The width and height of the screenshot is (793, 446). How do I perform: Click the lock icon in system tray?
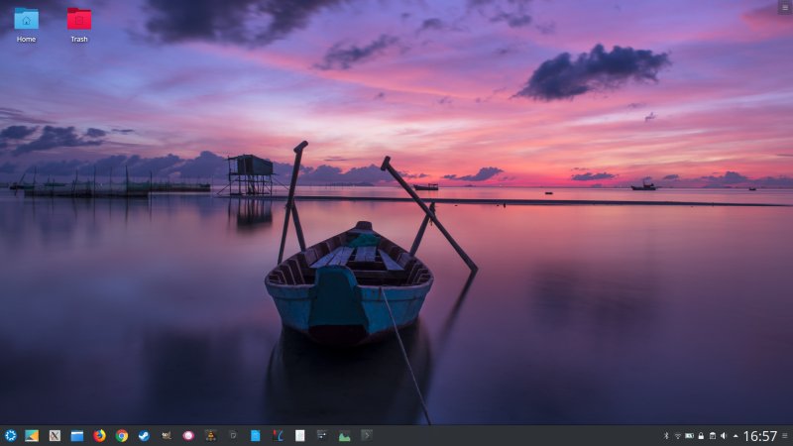coord(701,436)
